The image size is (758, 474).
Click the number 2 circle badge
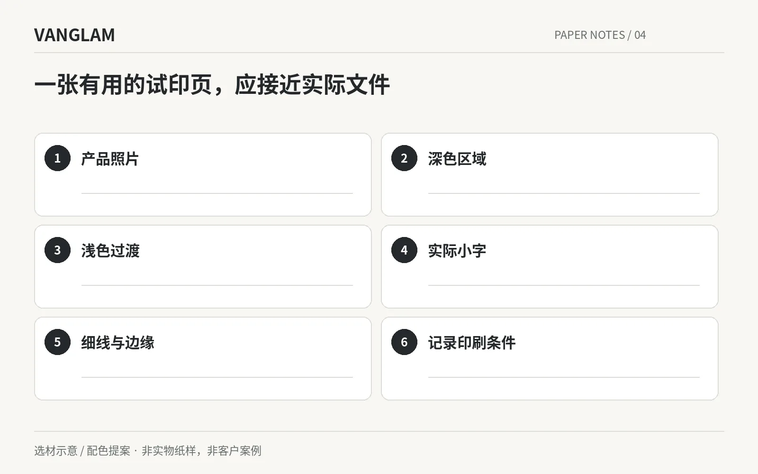tap(404, 158)
